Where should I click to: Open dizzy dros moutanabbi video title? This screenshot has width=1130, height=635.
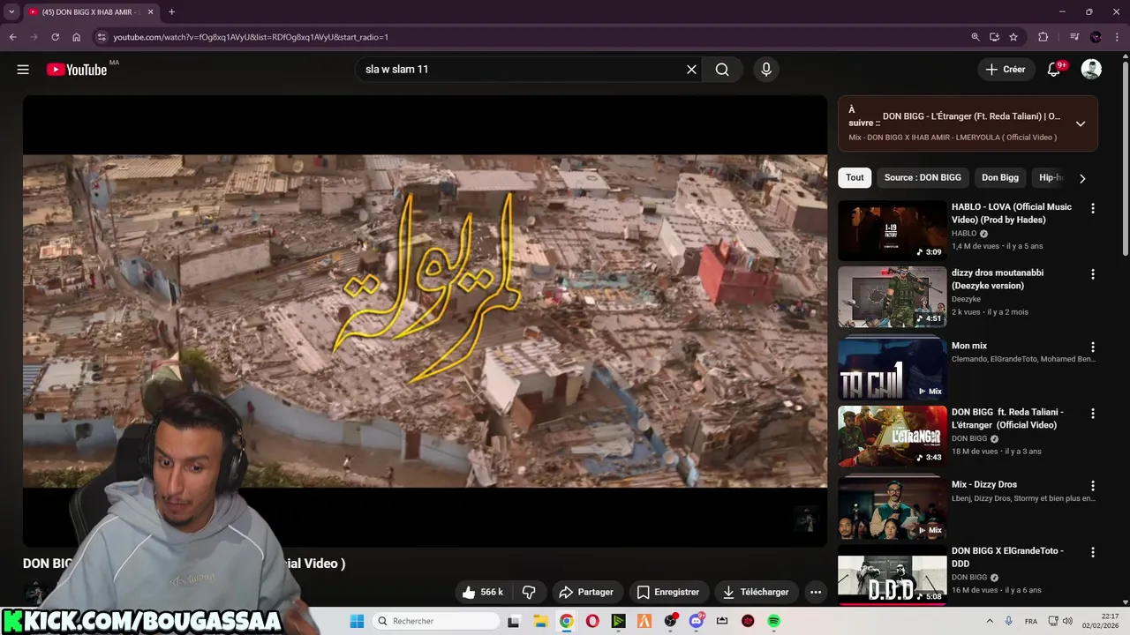pyautogui.click(x=998, y=280)
